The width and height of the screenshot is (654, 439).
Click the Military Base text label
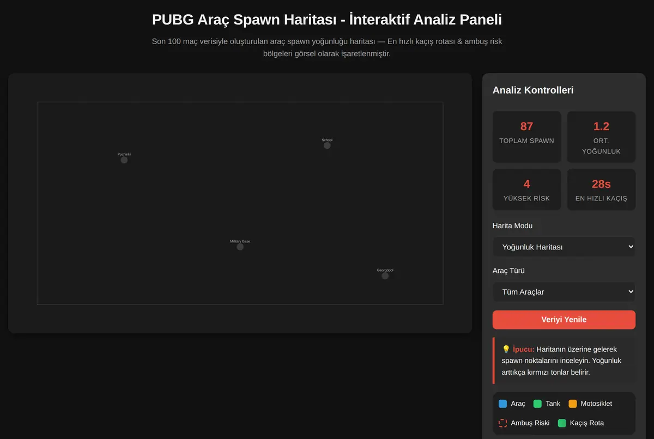coord(240,241)
